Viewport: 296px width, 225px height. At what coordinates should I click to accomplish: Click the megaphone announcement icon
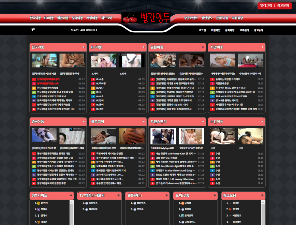click(33, 30)
